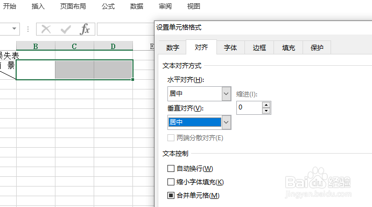The width and height of the screenshot is (372, 207).
Task: Select column C header
Action: click(x=74, y=46)
